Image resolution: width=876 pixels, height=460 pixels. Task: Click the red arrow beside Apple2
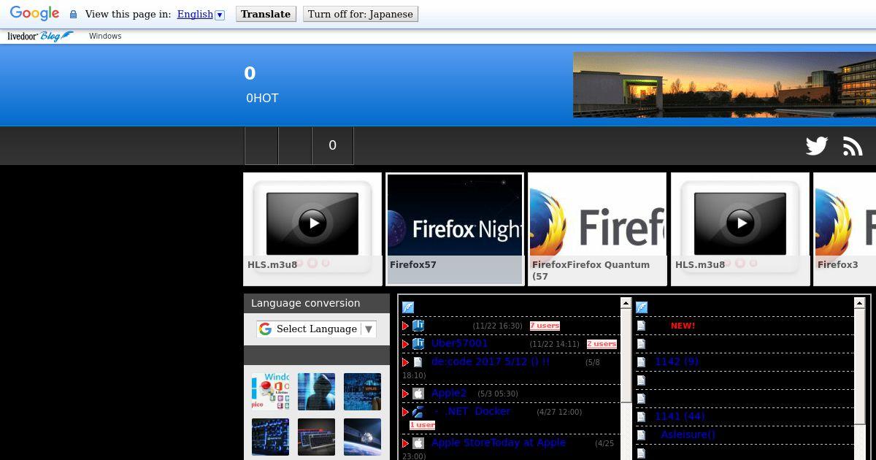406,394
